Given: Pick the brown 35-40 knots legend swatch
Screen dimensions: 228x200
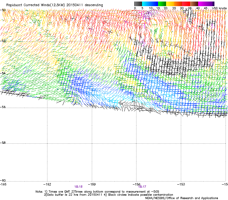Looking at the screenshot, I should tap(194, 4).
